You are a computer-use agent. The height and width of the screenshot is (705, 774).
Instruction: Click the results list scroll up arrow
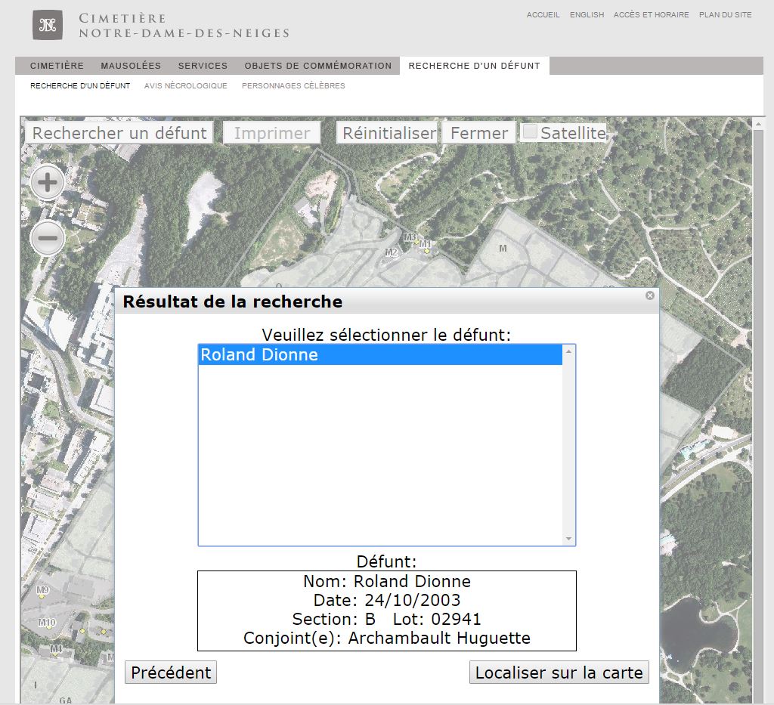pos(568,351)
